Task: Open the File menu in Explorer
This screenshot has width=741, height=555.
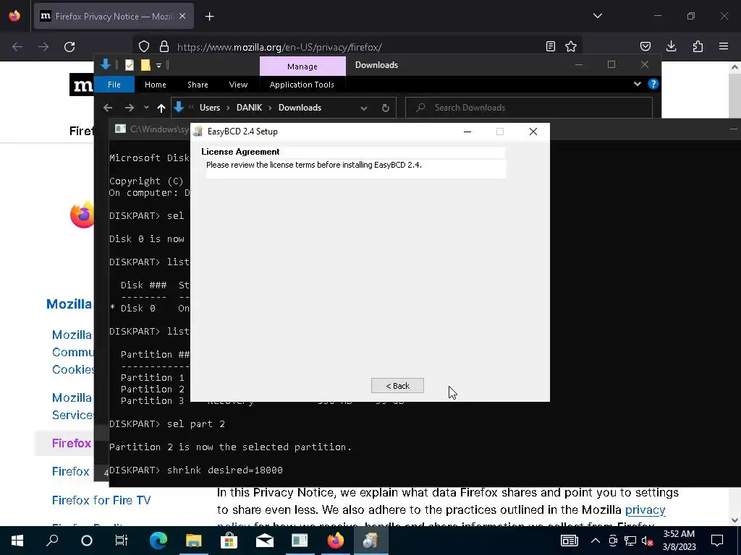Action: pyautogui.click(x=114, y=85)
